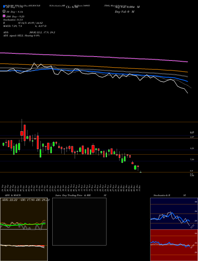Open the MACD histogram chart panel
Screen dimensions: 198x261
24,245
